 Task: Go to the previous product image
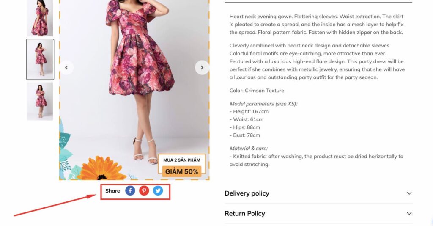click(x=66, y=67)
